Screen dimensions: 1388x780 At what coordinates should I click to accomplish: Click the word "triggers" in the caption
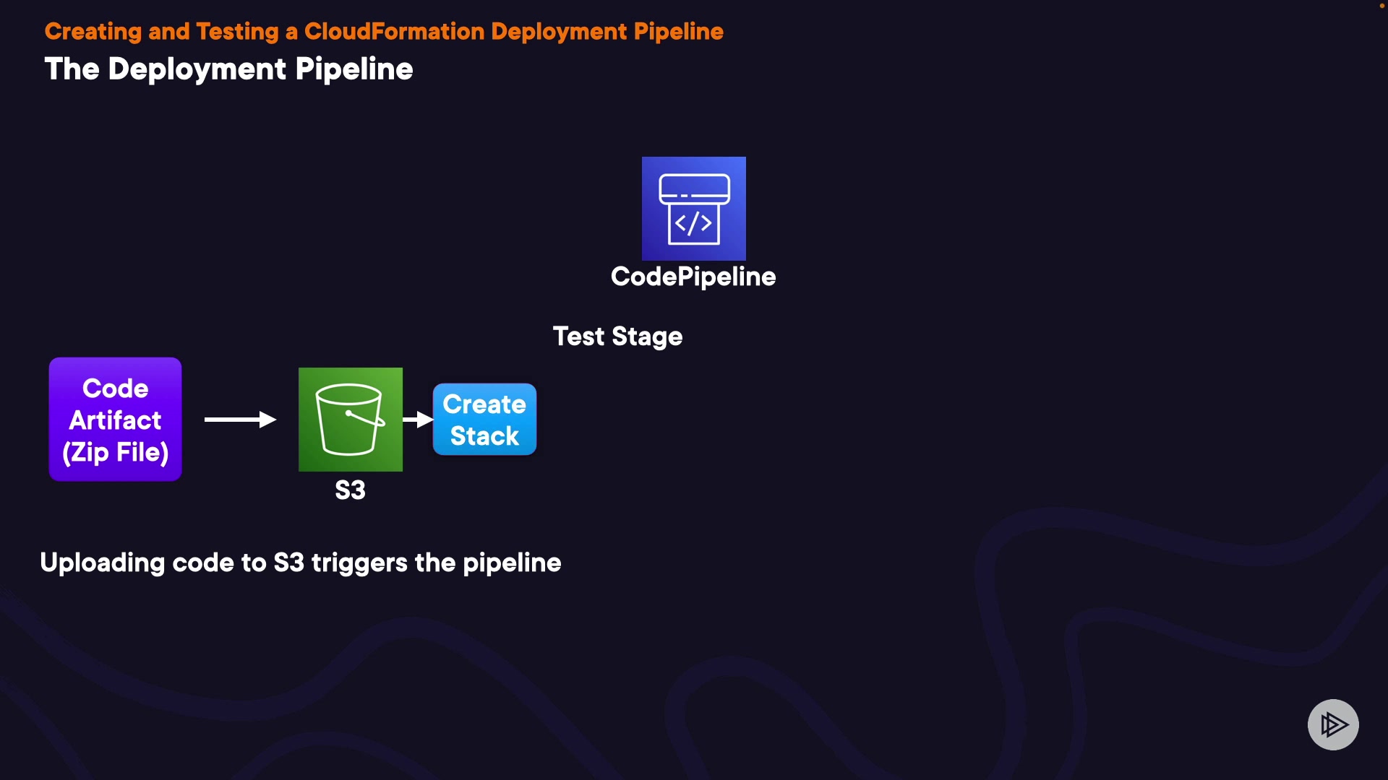tap(359, 563)
